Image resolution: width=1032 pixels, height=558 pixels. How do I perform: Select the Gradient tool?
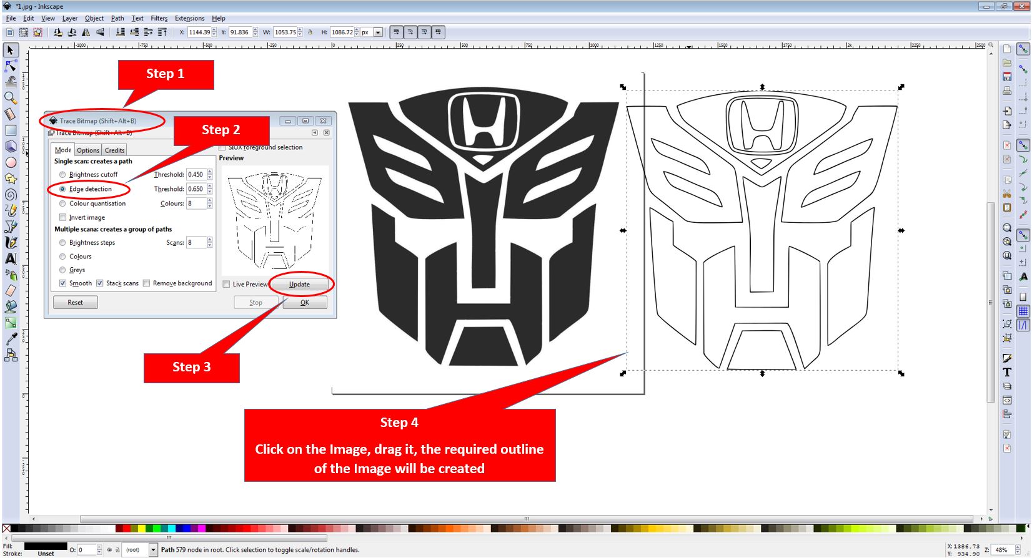click(x=11, y=323)
